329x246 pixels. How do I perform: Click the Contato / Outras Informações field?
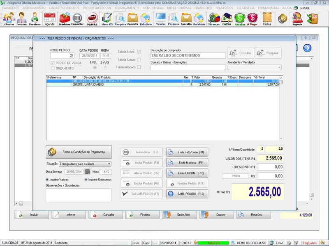(188, 67)
